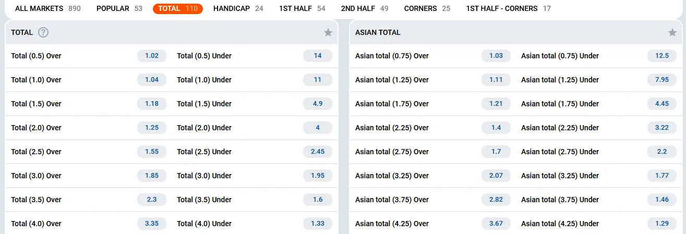The width and height of the screenshot is (686, 234).
Task: Choose Asian total (4.25) Over odds 3.67
Action: [x=496, y=224]
